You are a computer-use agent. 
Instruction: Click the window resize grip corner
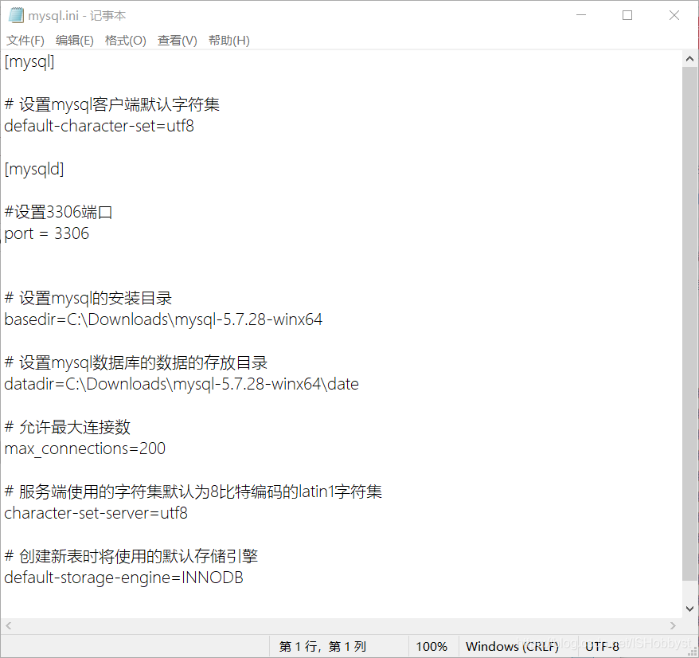point(692,652)
